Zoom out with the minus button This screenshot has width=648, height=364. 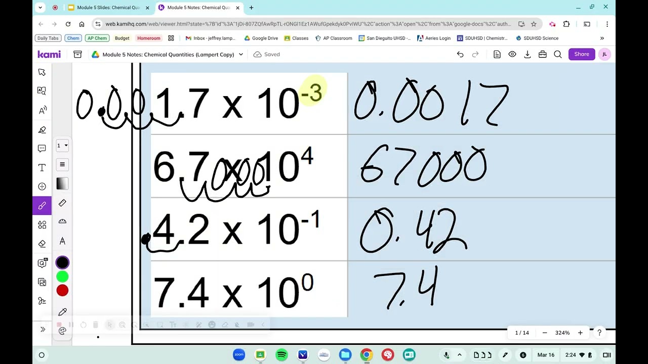pyautogui.click(x=545, y=333)
